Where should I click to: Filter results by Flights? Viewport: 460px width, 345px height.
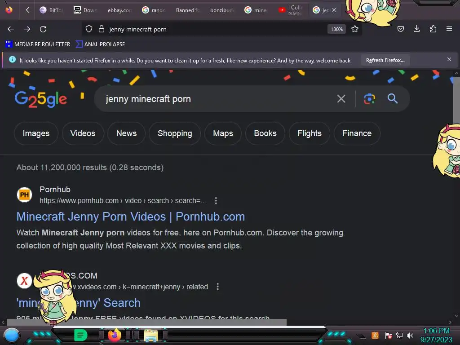[x=310, y=133]
